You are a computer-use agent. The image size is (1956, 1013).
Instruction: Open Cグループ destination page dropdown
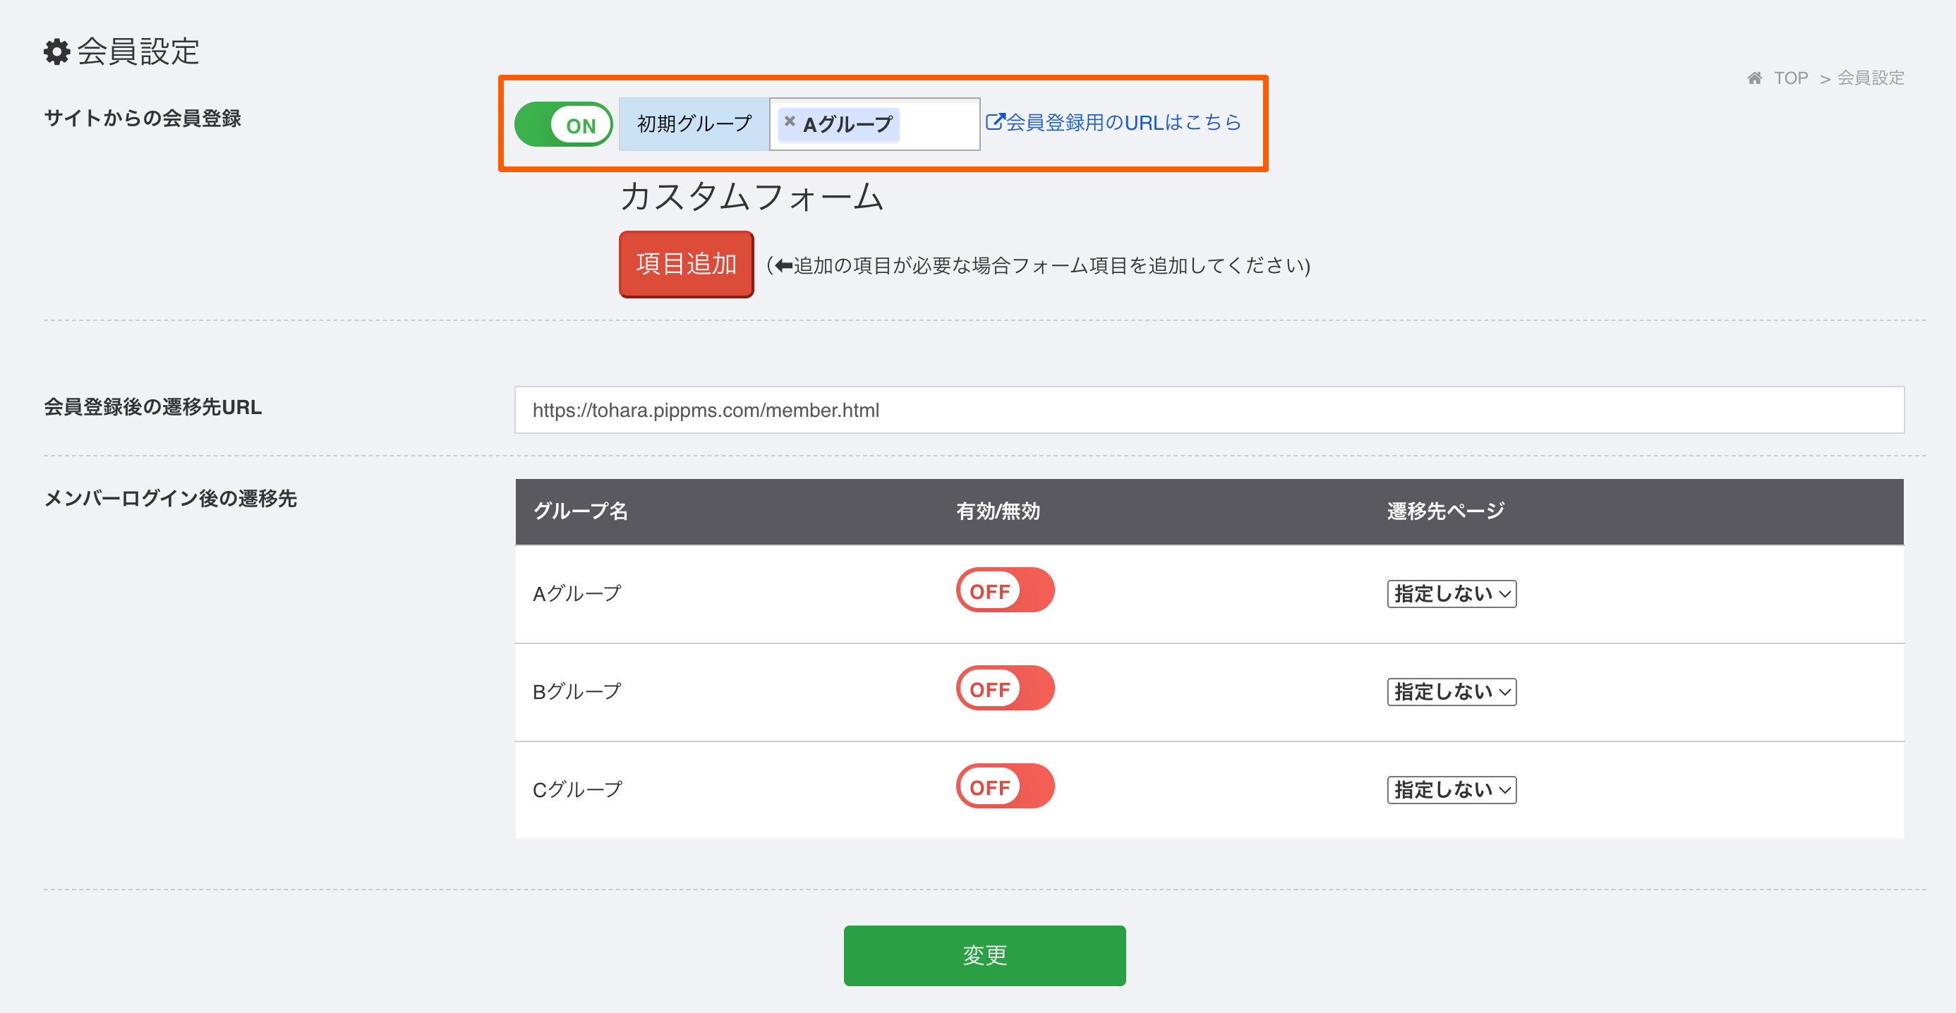[1451, 789]
